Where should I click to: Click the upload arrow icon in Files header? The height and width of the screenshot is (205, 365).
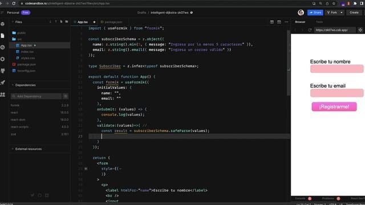coord(56,22)
